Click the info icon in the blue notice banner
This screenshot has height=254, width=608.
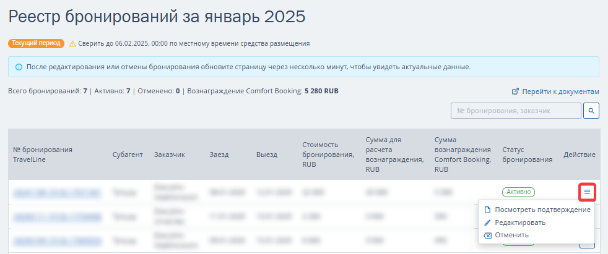18,67
